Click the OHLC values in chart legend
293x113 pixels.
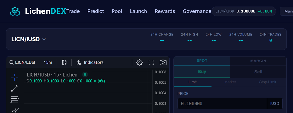pos(66,81)
